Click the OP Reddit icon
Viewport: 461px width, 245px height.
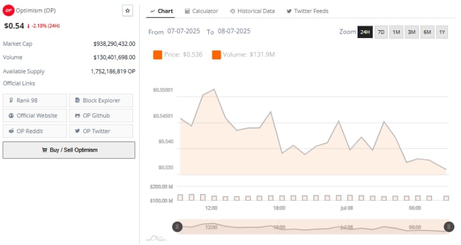(x=11, y=131)
